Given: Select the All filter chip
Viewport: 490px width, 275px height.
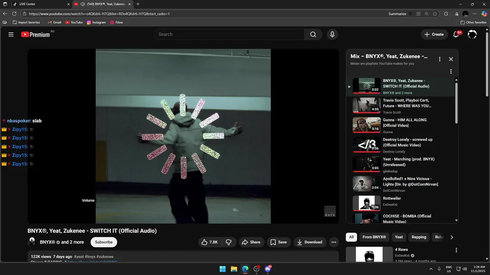Looking at the screenshot, I should pyautogui.click(x=351, y=237).
